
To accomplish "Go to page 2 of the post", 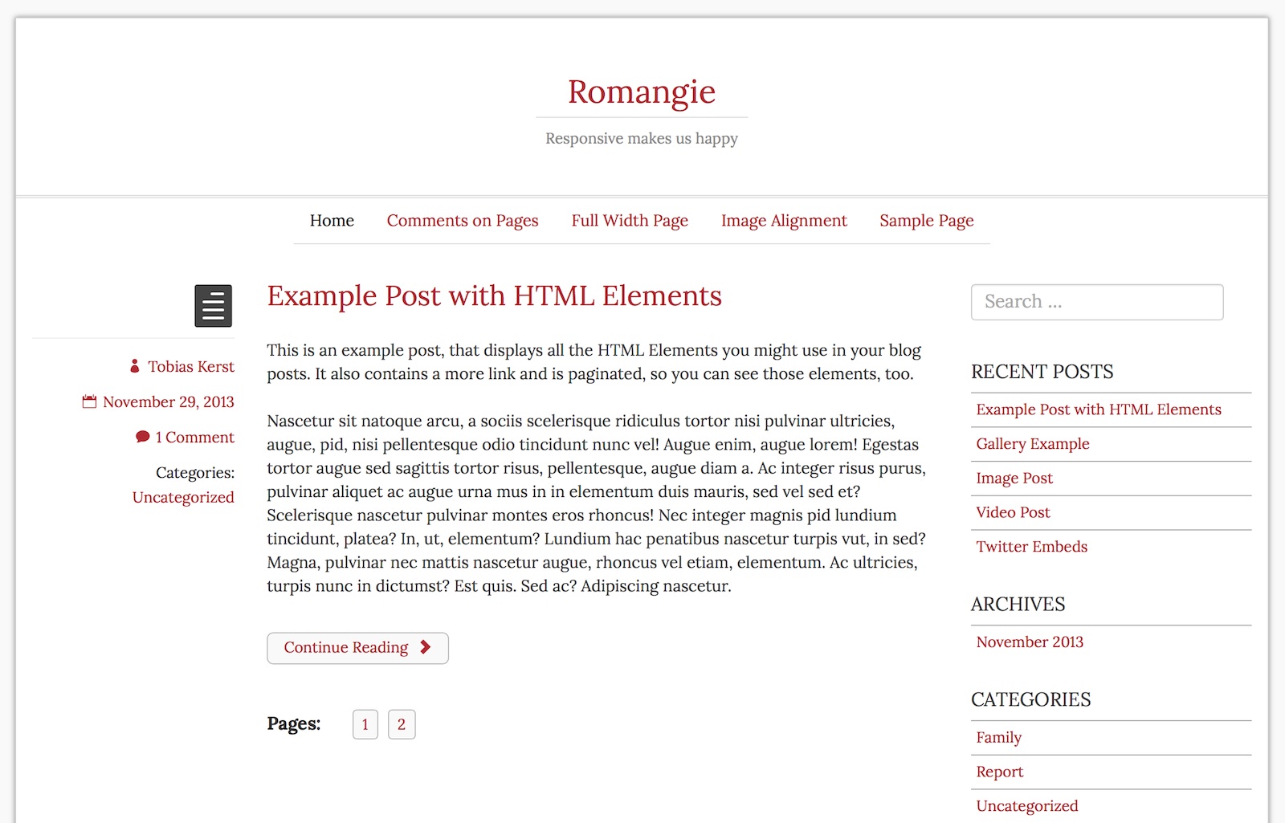I will pyautogui.click(x=402, y=724).
